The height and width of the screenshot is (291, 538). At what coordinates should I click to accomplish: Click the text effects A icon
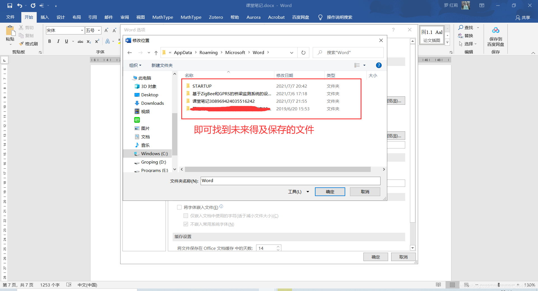108,41
